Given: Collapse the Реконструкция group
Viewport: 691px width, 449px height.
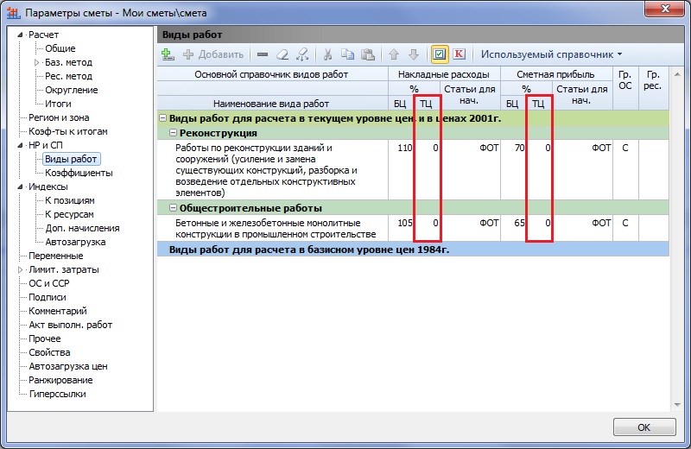Looking at the screenshot, I should pos(174,133).
